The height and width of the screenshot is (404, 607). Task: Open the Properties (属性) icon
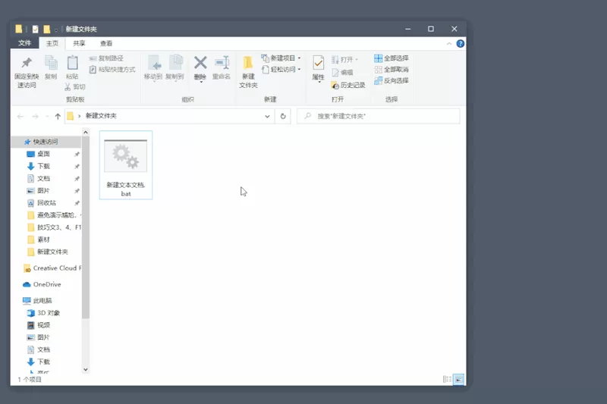coord(318,63)
